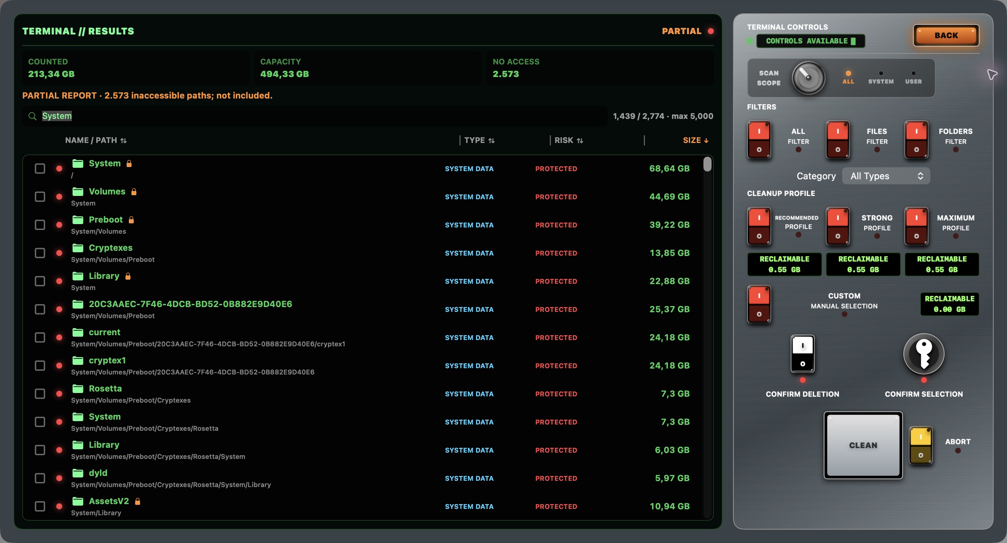Viewport: 1007px width, 543px height.
Task: Check the Volumes row checkbox
Action: coord(40,197)
